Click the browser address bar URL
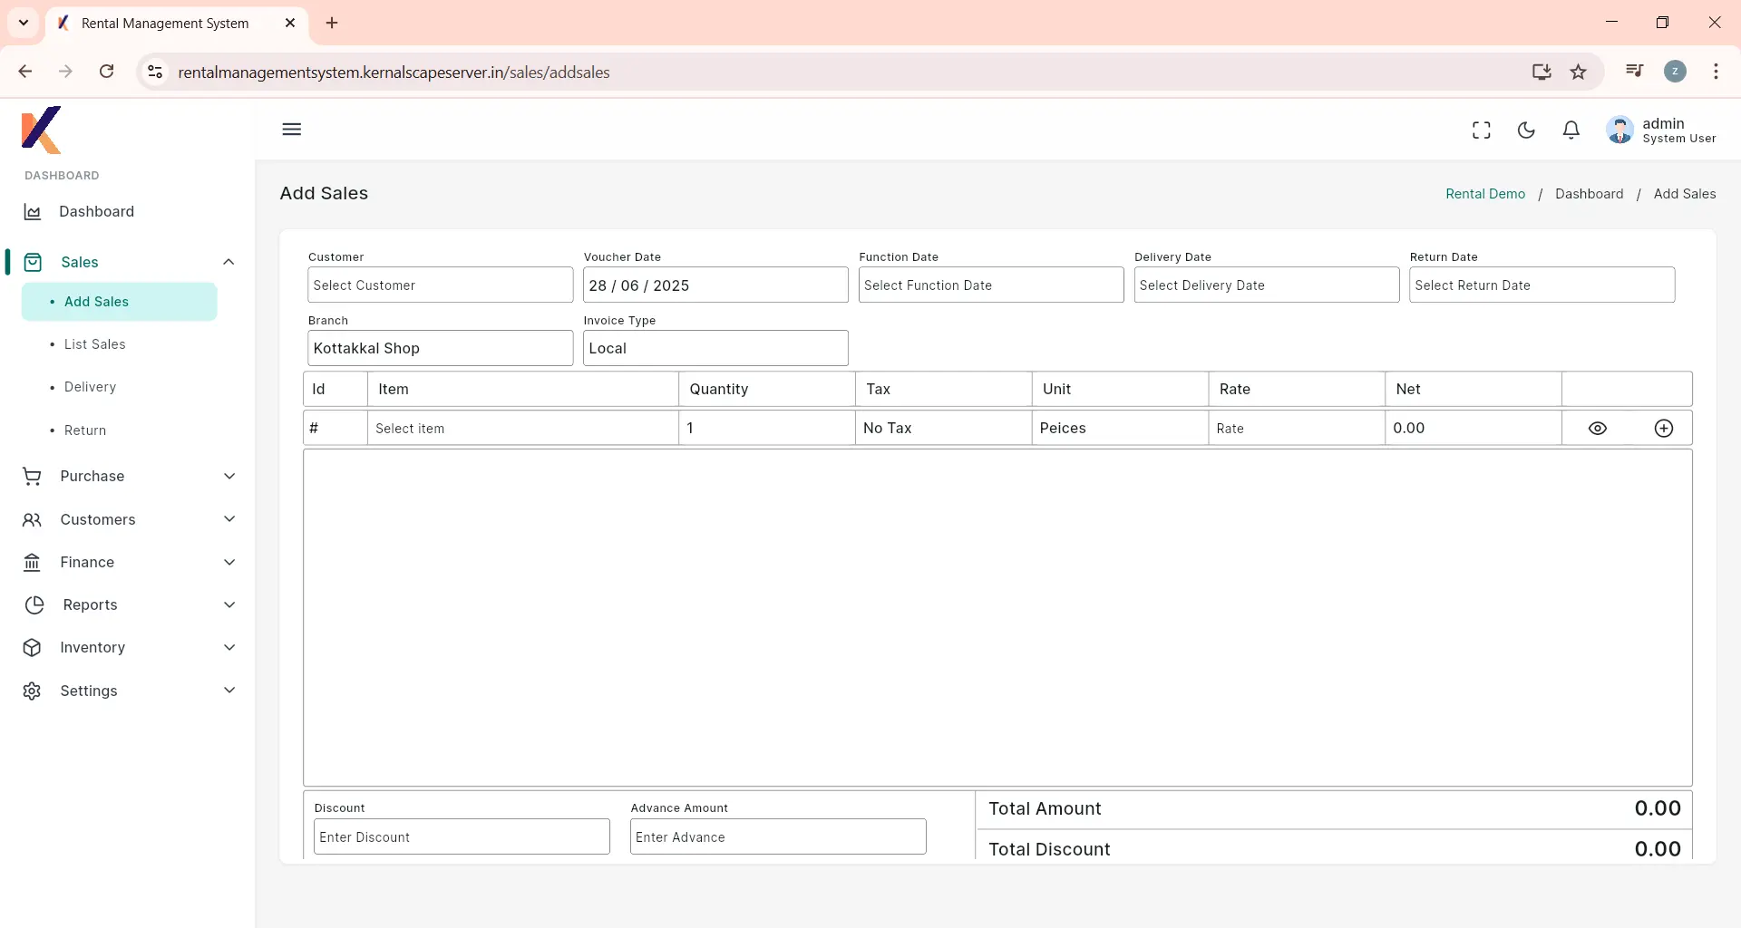 click(x=394, y=72)
